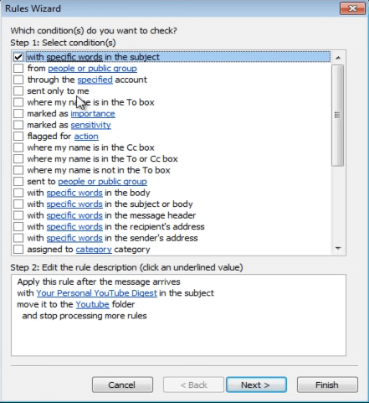Tick 'where my name is in the Cc box'
Screen dimensions: 369x403
click(18, 147)
